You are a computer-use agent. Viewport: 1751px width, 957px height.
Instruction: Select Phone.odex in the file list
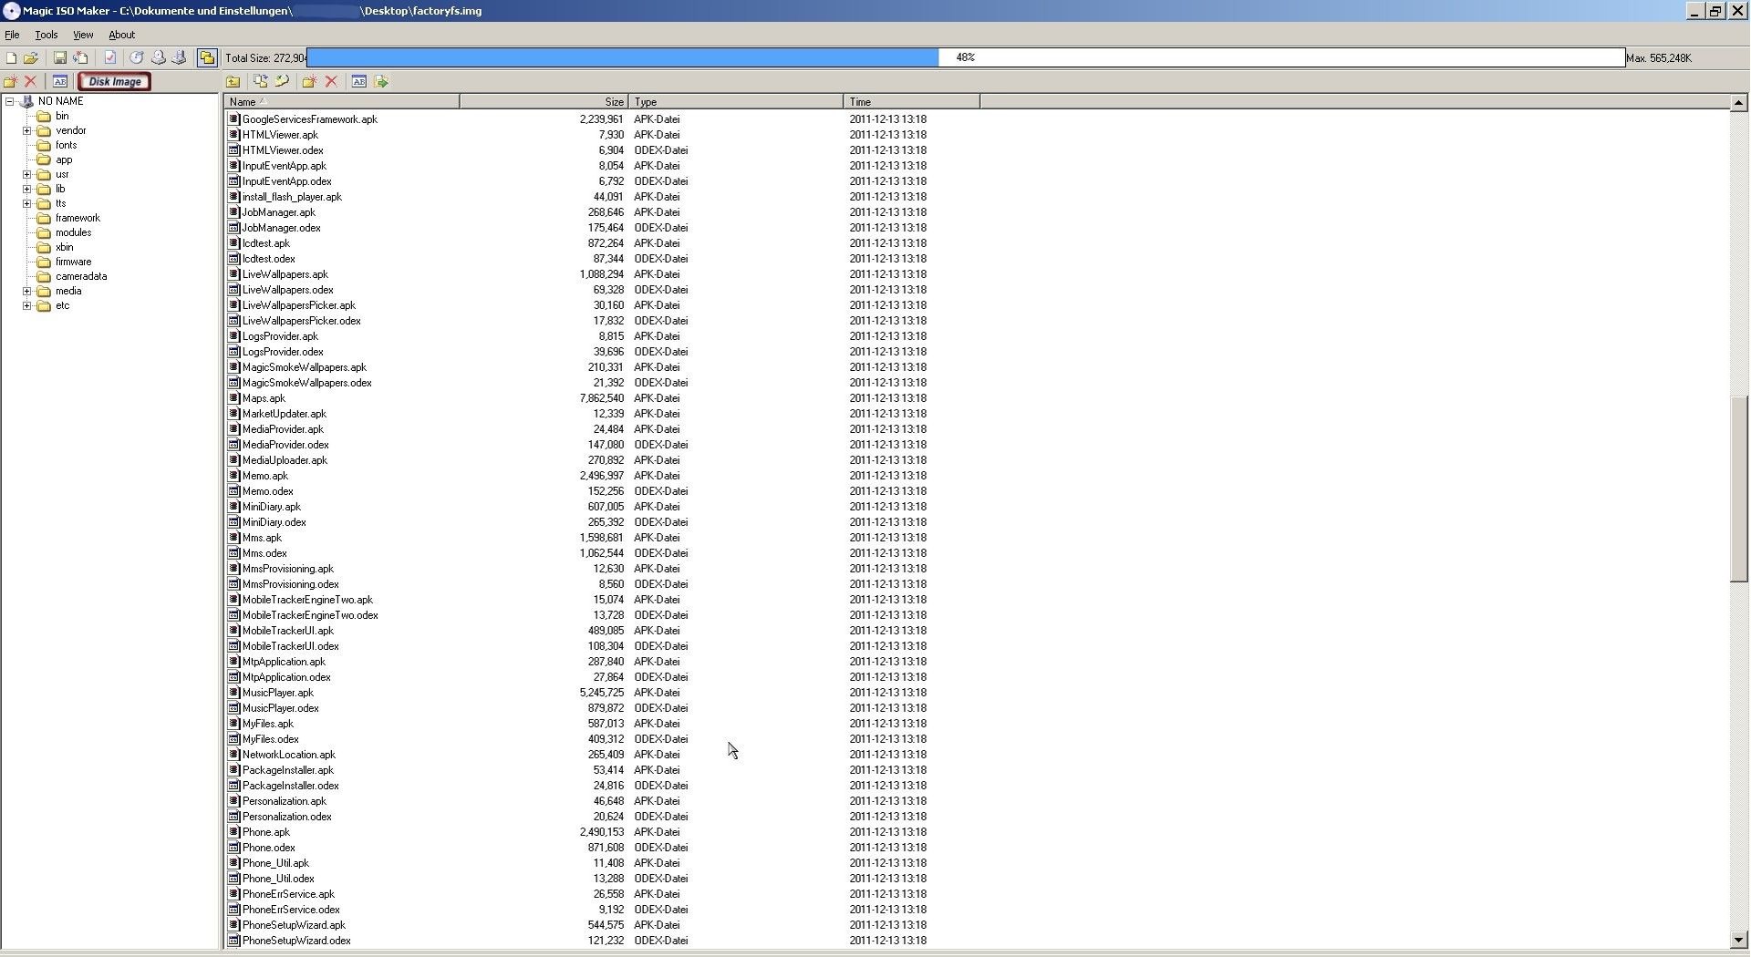(x=268, y=848)
